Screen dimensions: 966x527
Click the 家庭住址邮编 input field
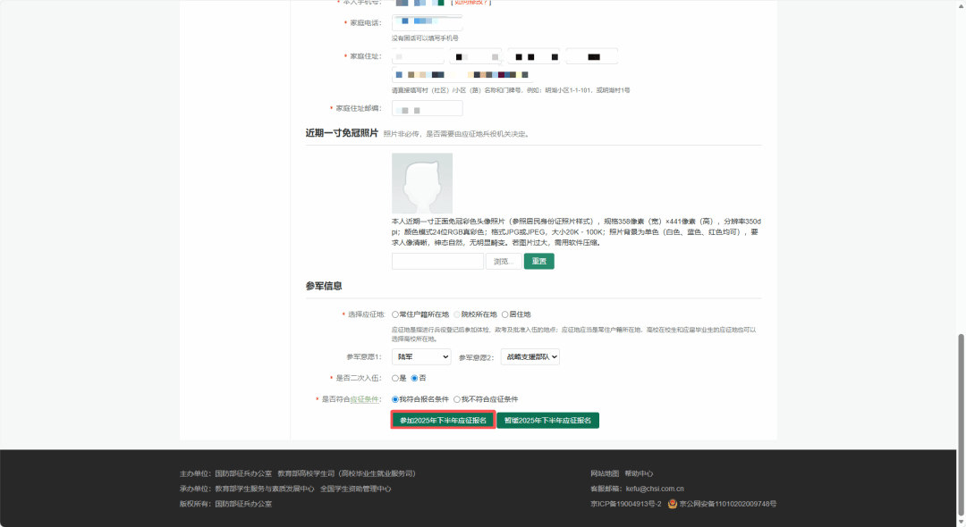[x=427, y=108]
